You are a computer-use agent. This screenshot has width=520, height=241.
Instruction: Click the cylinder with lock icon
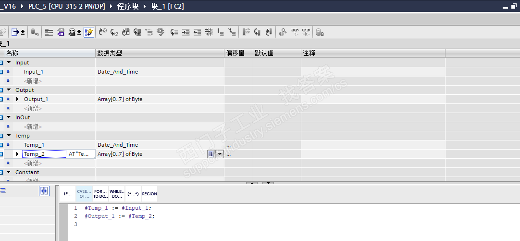(320, 32)
